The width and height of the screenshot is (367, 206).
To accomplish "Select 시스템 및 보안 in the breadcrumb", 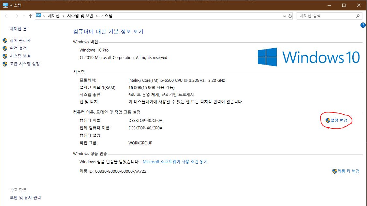I will click(x=80, y=16).
